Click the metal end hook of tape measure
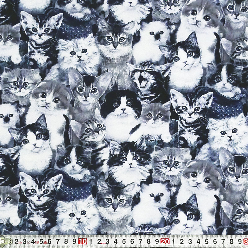The image size is (248, 248). (x=6, y=241)
